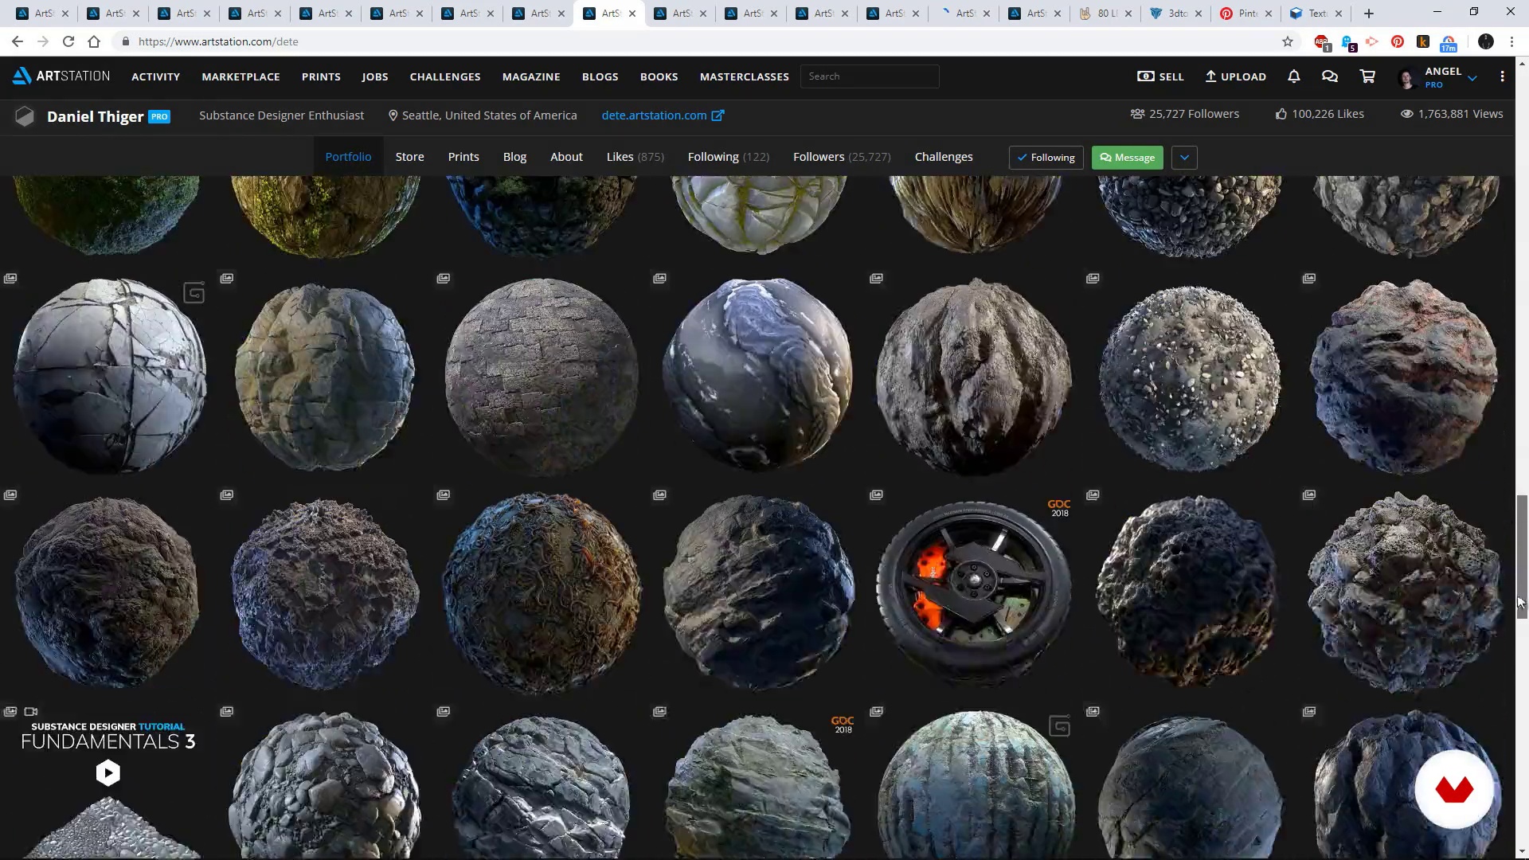Viewport: 1529px width, 860px height.
Task: Open the stone brick wall sphere thumbnail
Action: click(x=542, y=377)
